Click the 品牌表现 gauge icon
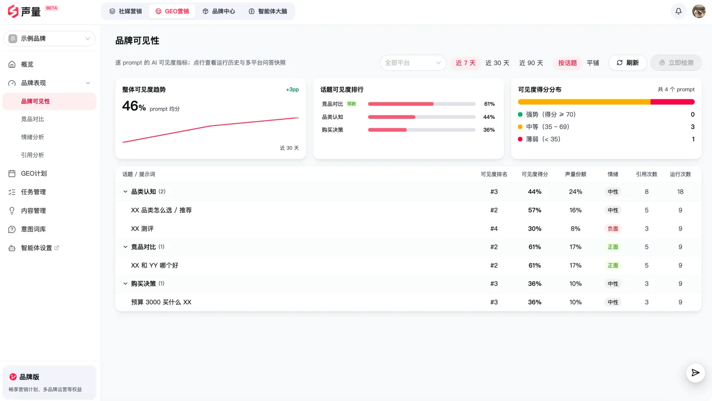Image resolution: width=712 pixels, height=401 pixels. pyautogui.click(x=12, y=83)
